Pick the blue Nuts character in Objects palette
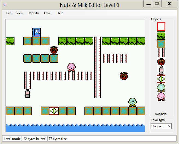The height and width of the screenshot is (144, 179). pos(161,88)
